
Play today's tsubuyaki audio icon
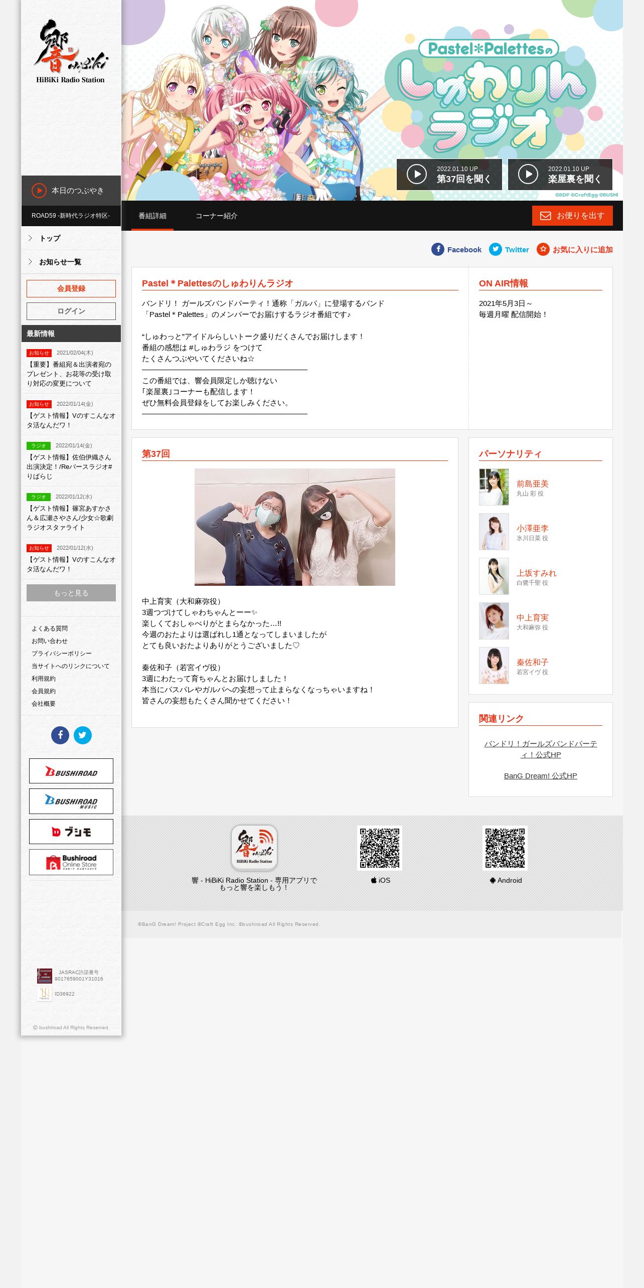pyautogui.click(x=39, y=191)
